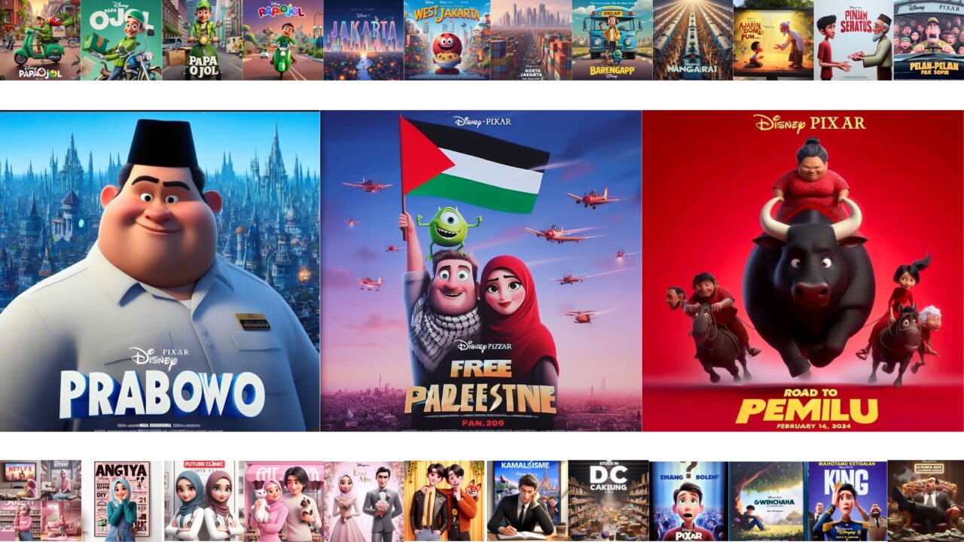Open the Free Palestine flag poster
The width and height of the screenshot is (964, 542).
click(x=481, y=271)
